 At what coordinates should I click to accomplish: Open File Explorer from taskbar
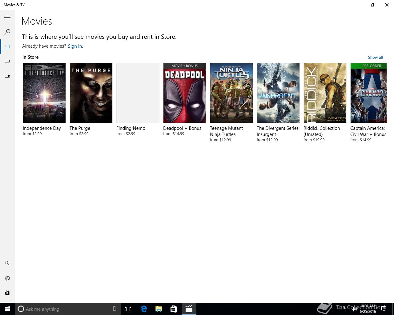tap(159, 309)
